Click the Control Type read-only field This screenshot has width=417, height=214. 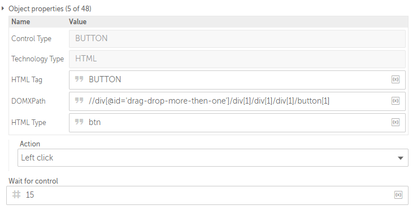(x=237, y=39)
